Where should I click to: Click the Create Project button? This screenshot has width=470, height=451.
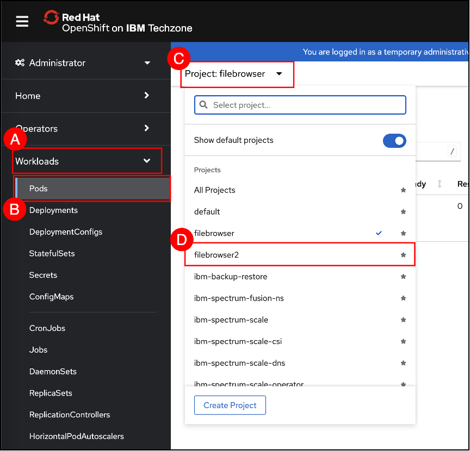click(x=230, y=405)
